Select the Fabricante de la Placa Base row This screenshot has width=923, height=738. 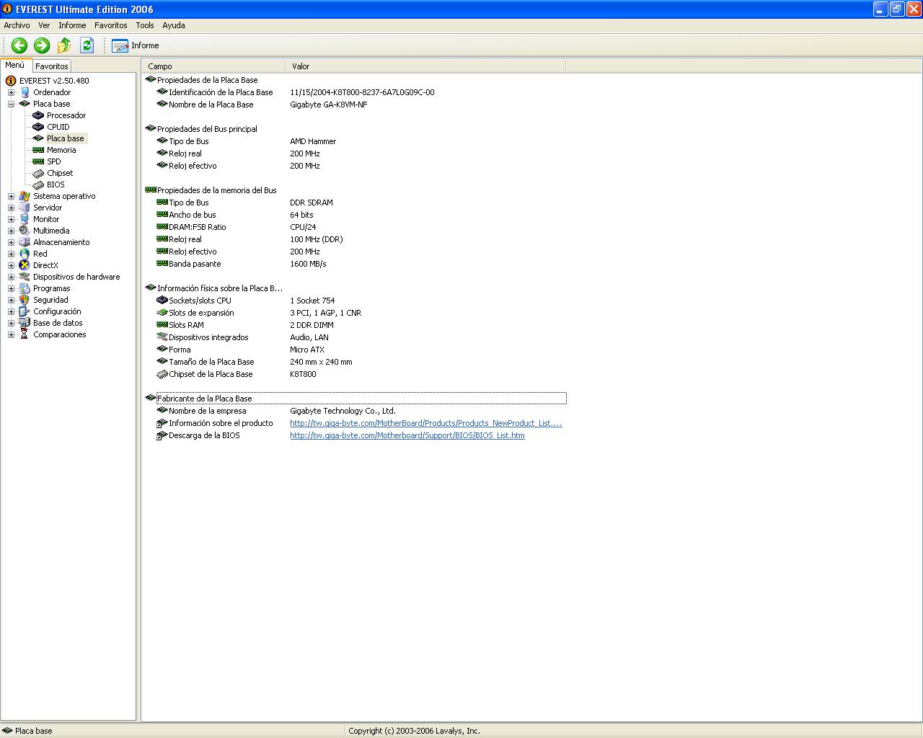pyautogui.click(x=205, y=399)
